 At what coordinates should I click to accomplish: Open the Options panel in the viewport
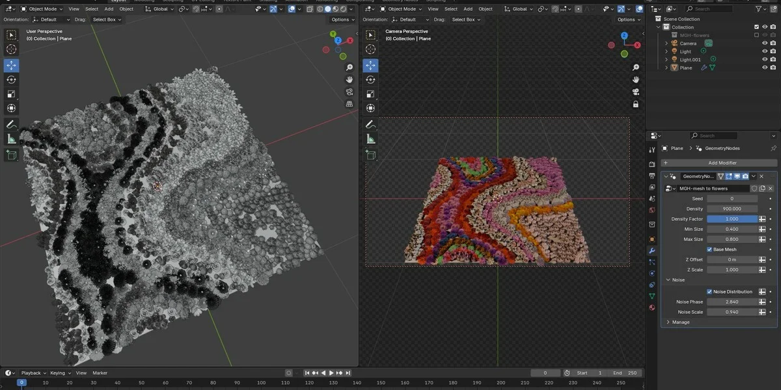click(x=341, y=19)
